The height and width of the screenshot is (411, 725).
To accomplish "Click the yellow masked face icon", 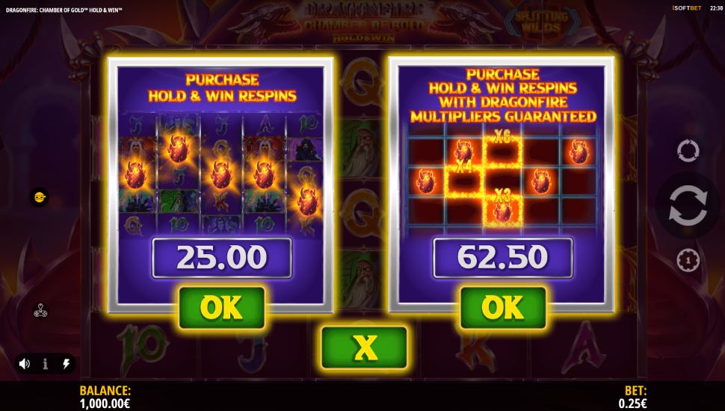I will (40, 197).
